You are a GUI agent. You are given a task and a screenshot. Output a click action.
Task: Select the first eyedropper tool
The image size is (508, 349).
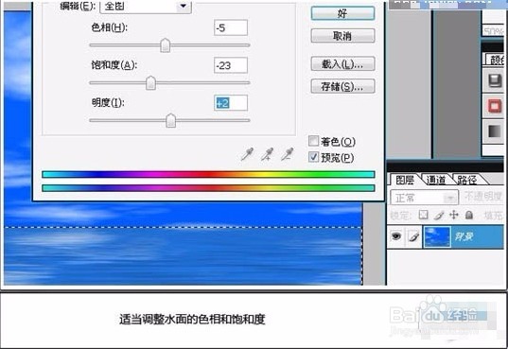(x=247, y=154)
